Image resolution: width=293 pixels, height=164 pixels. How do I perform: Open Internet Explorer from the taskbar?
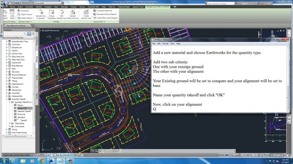pyautogui.click(x=13, y=161)
